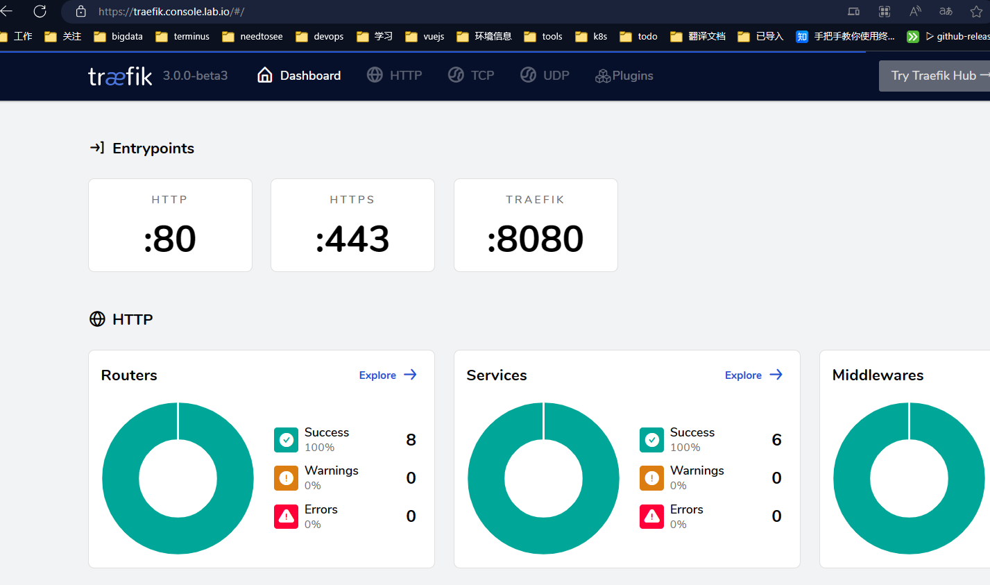
Task: Click the Routers Errors triangle icon
Action: pos(286,516)
